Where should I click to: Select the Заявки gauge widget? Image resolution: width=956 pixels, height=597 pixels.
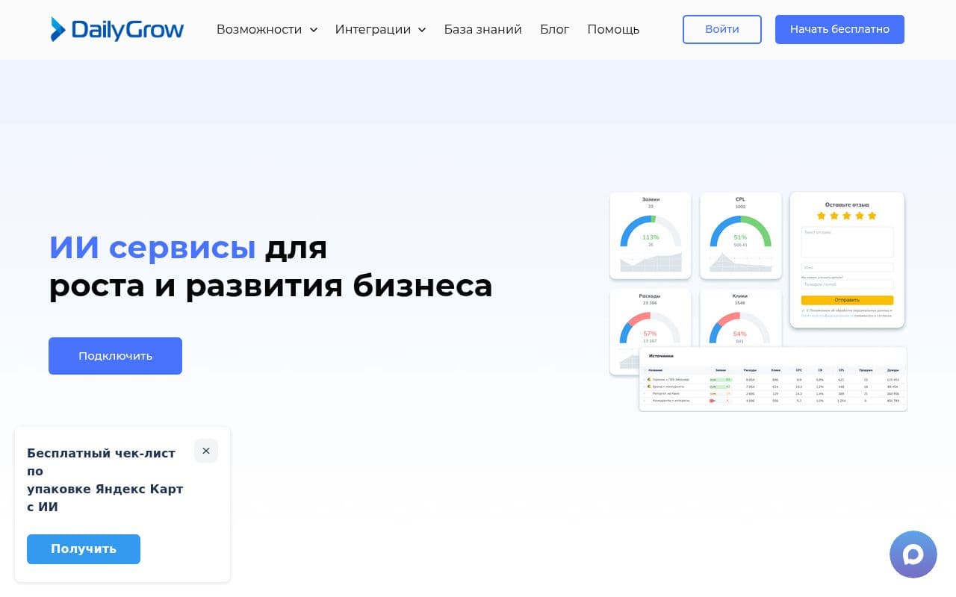click(x=650, y=235)
